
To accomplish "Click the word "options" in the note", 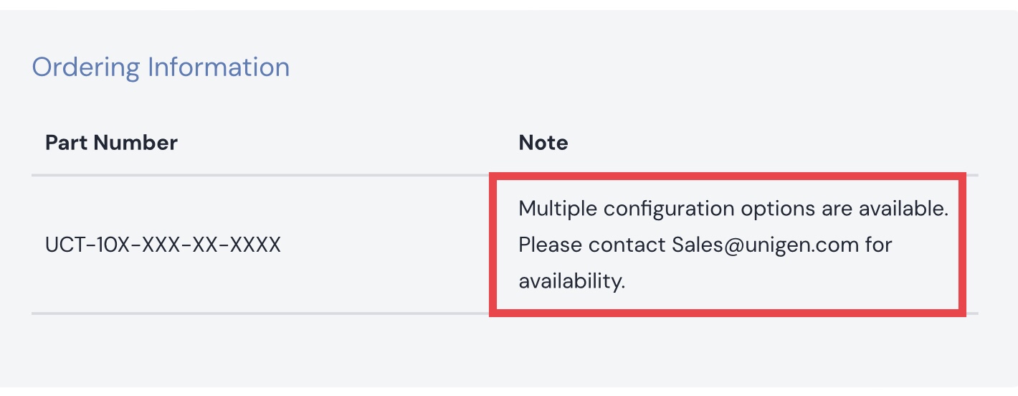I will [x=777, y=209].
